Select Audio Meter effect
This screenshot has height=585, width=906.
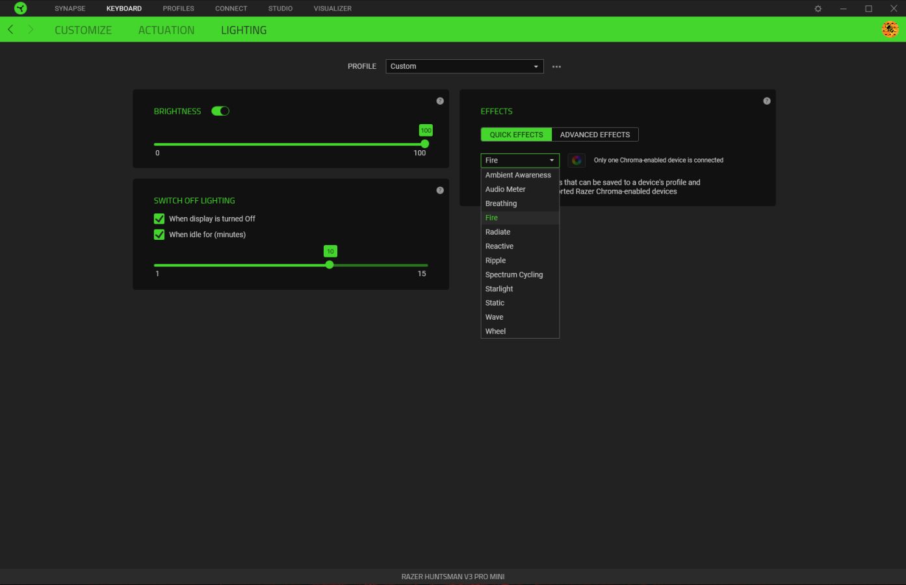(520, 189)
